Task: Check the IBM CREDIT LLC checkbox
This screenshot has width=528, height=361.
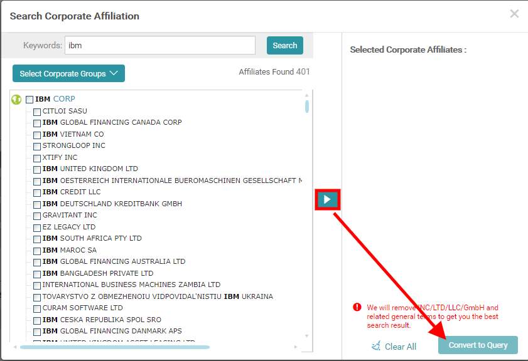Action: pyautogui.click(x=37, y=193)
